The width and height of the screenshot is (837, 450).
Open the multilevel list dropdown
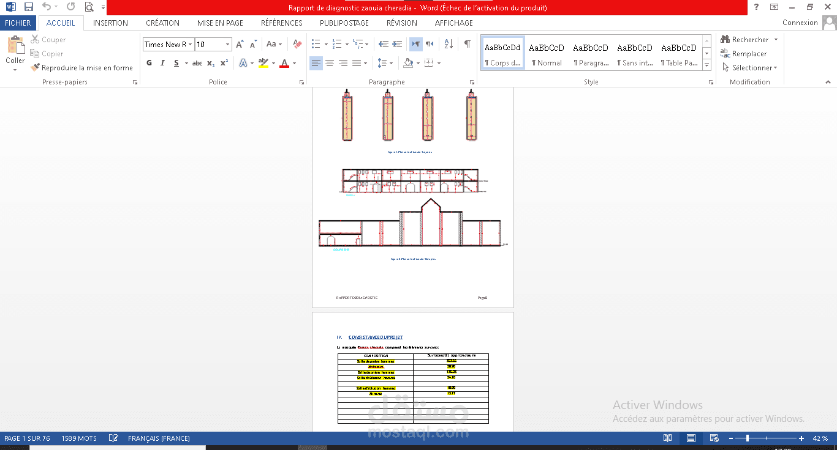click(361, 45)
